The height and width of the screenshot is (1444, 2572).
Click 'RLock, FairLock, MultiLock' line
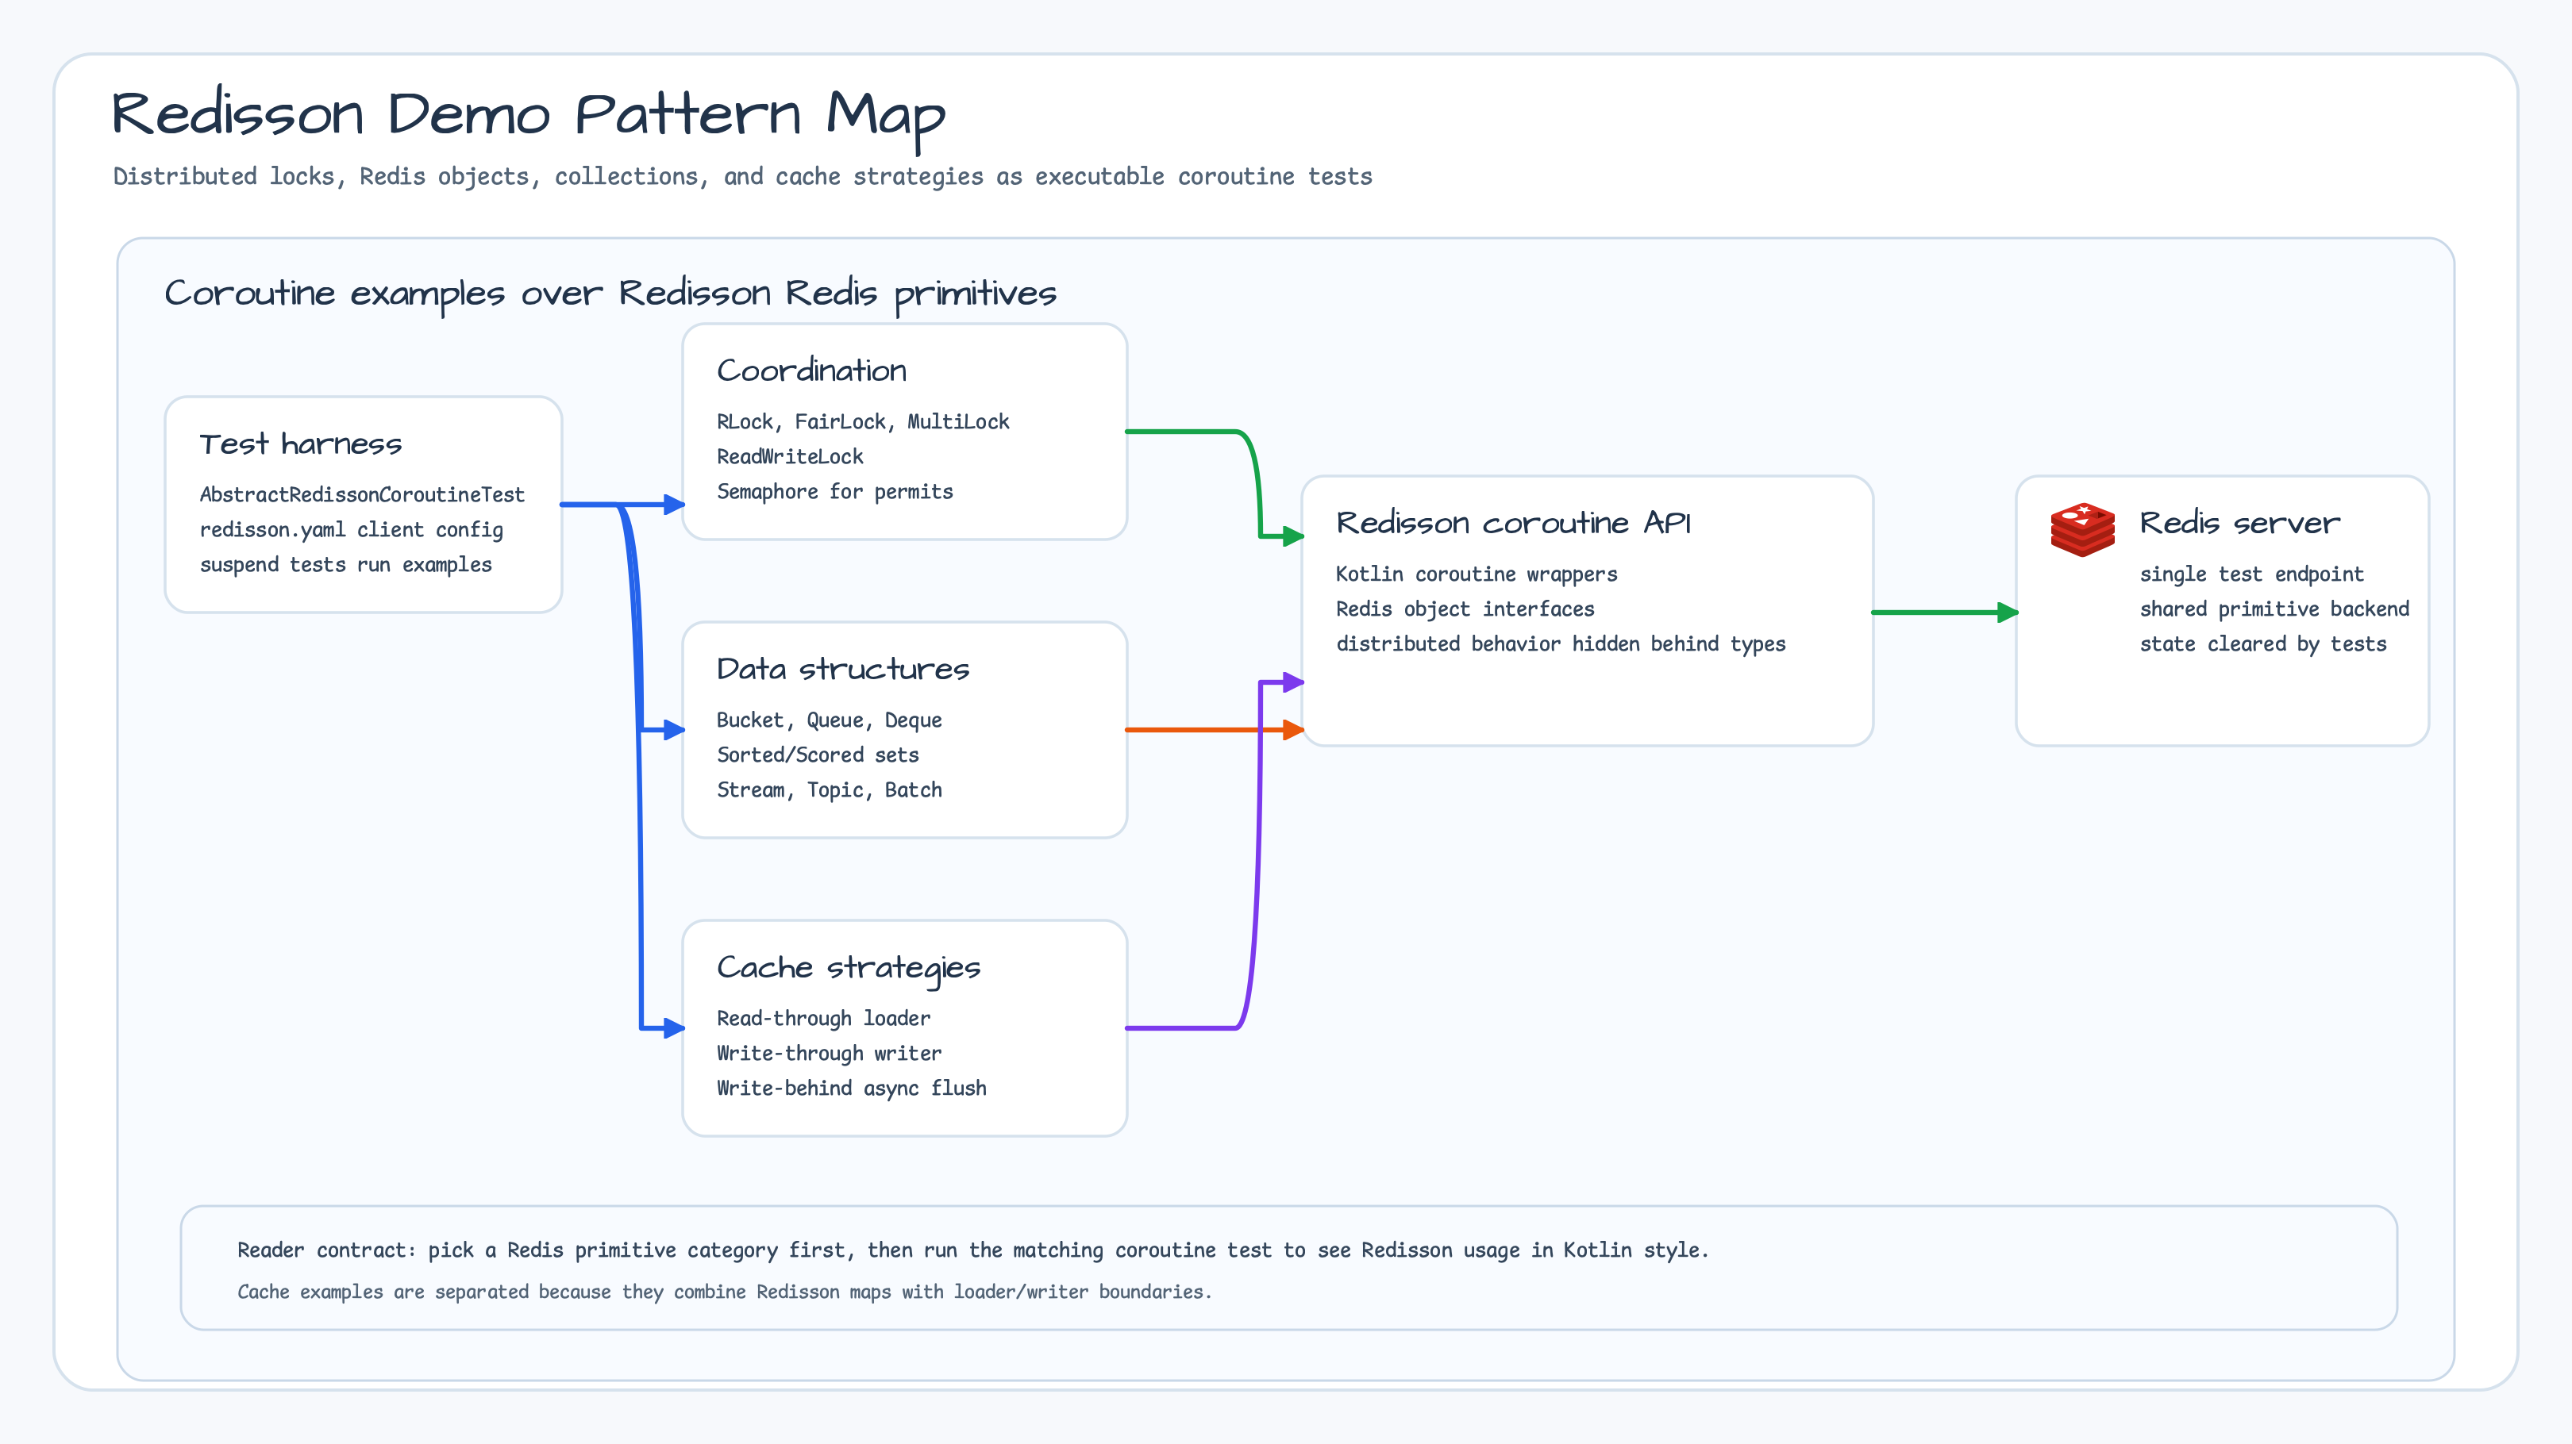coord(863,422)
